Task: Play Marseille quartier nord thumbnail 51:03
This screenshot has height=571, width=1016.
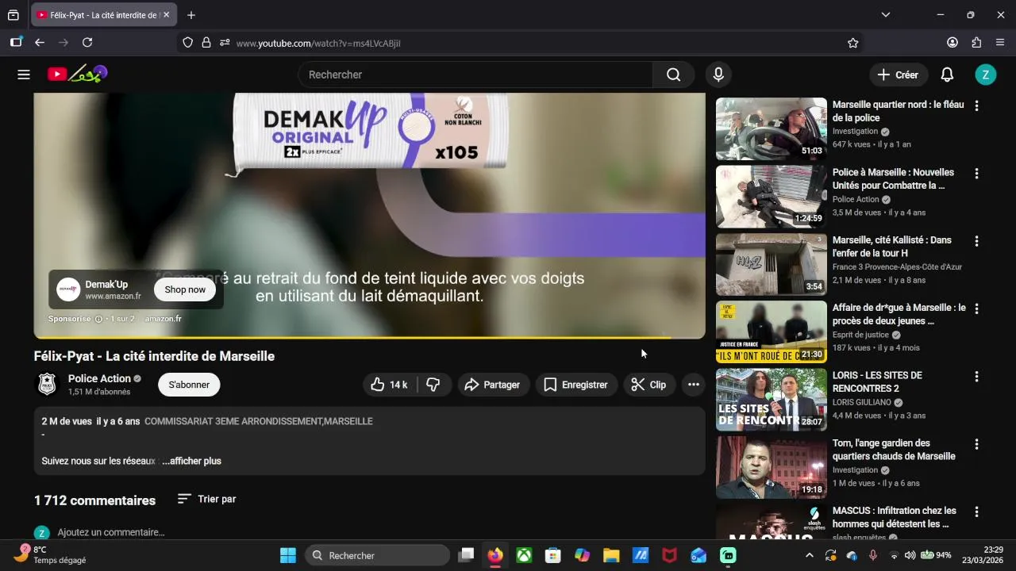Action: pos(772,128)
